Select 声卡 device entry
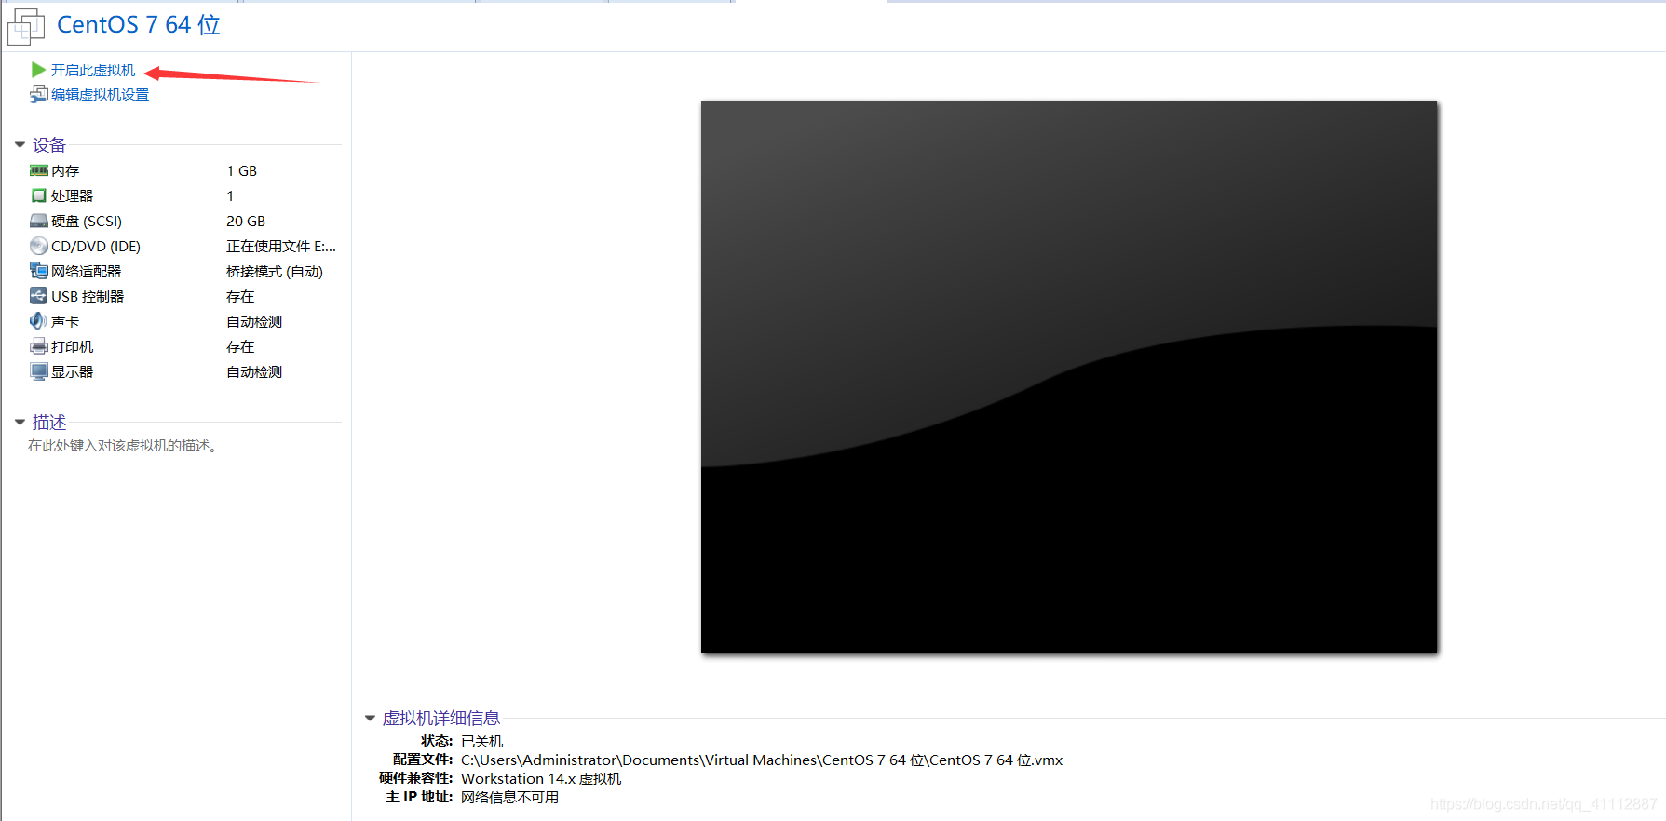Screen dimensions: 1666x821 point(65,322)
